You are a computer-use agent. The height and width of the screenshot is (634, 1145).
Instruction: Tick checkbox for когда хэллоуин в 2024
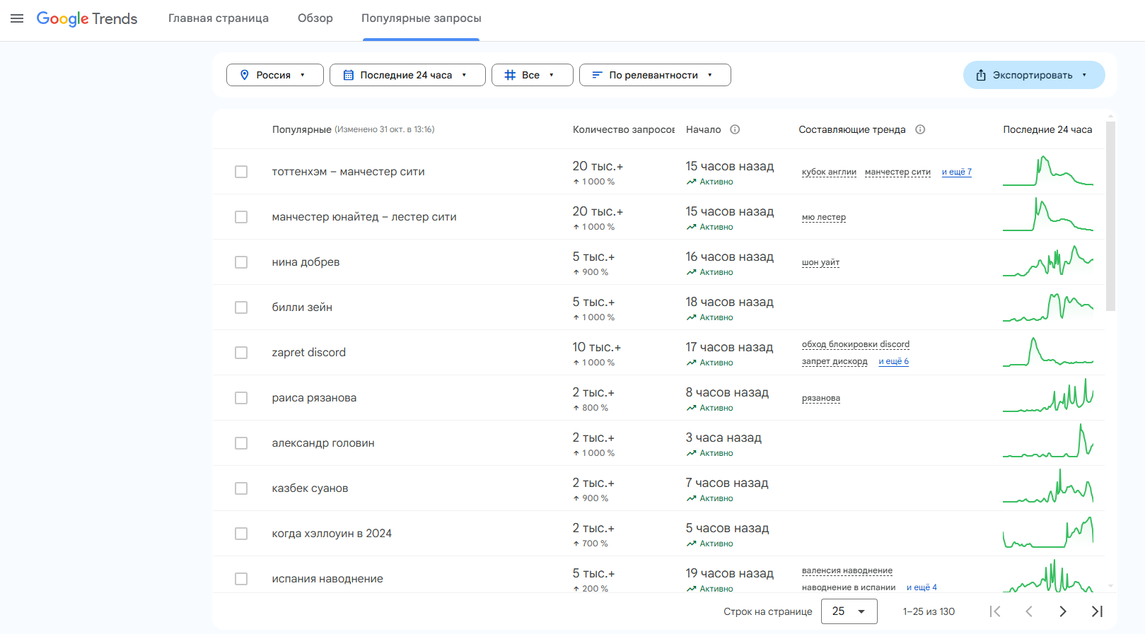tap(241, 534)
